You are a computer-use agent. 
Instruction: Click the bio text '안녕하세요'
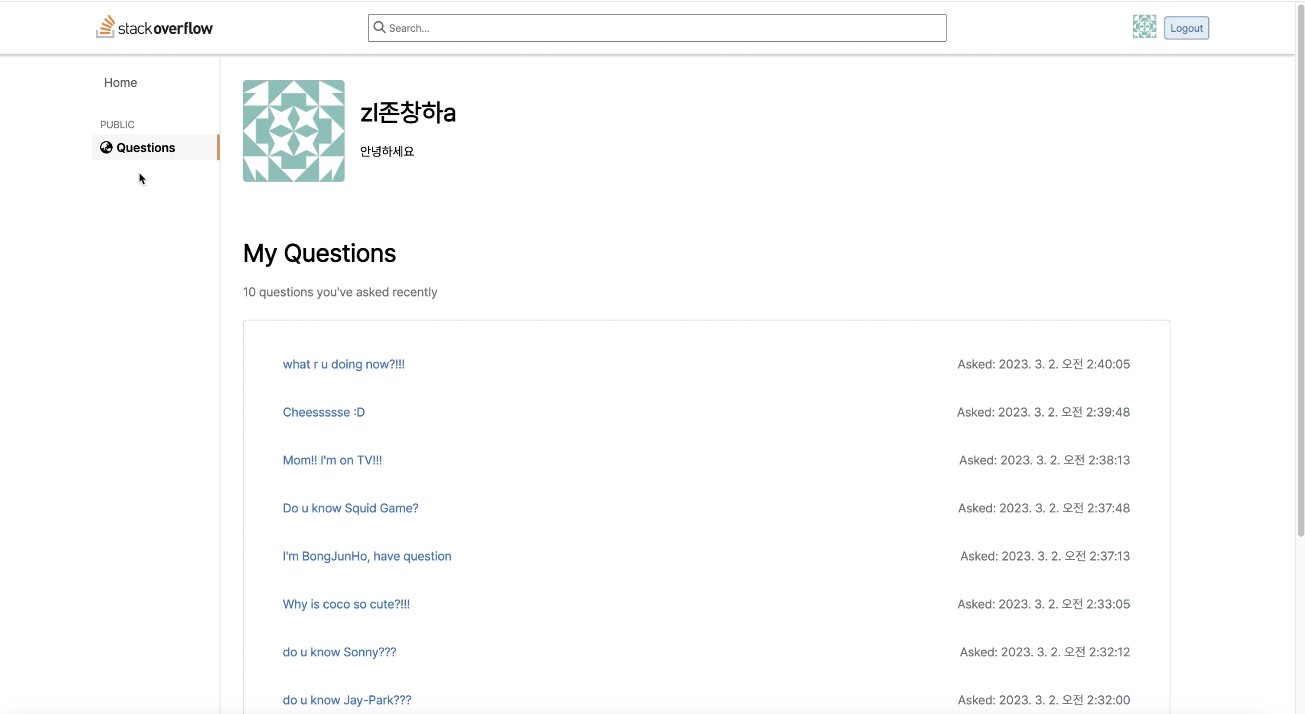coord(387,151)
